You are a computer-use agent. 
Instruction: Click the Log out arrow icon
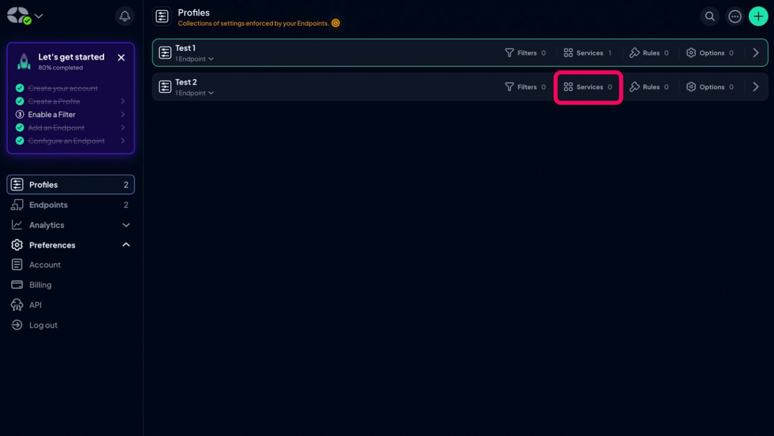click(17, 325)
